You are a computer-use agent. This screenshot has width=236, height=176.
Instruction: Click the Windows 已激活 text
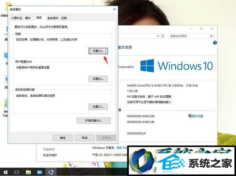[x=103, y=148]
